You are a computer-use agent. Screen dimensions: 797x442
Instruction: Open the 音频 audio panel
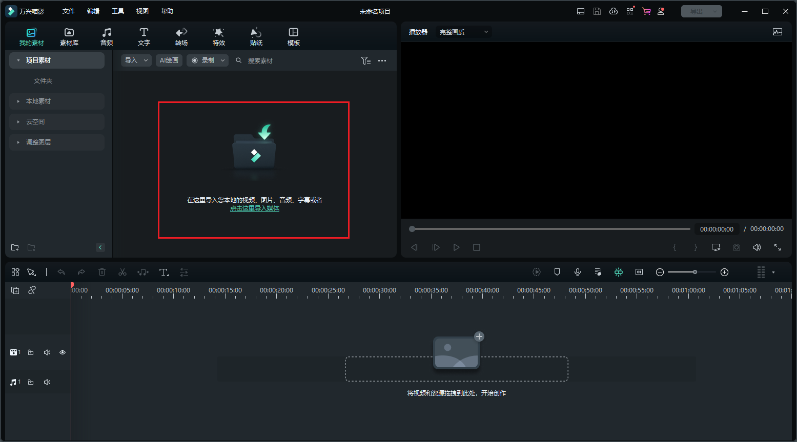107,37
